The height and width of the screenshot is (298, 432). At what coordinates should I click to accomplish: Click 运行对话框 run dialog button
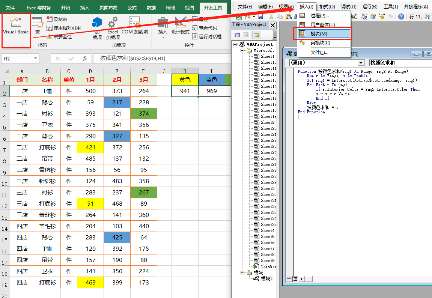pyautogui.click(x=207, y=37)
